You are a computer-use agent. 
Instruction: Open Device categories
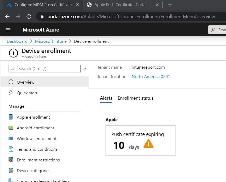[x=45, y=171]
